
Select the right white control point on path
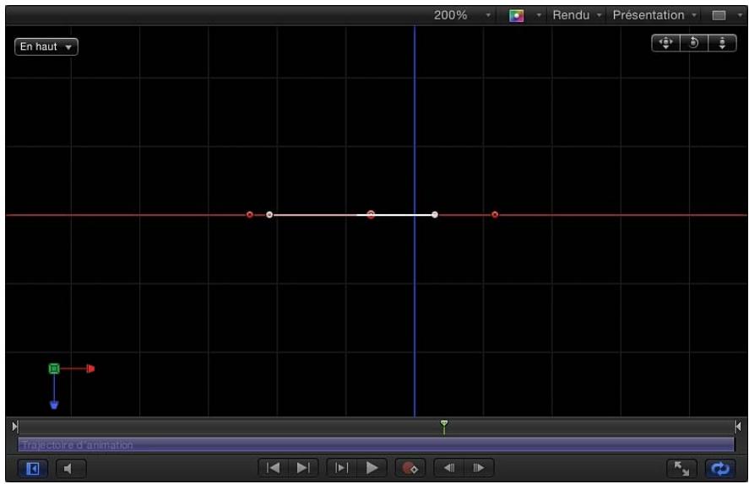point(435,214)
